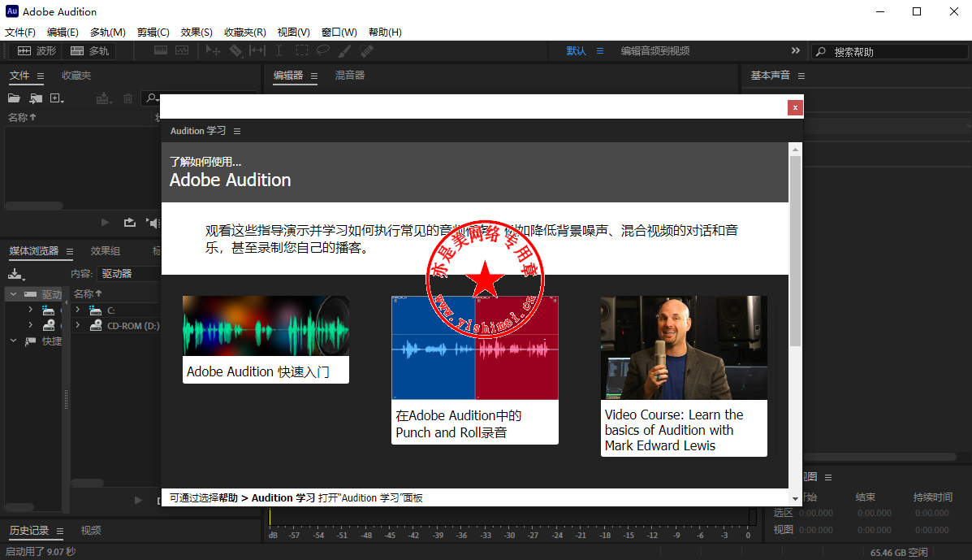The image size is (972, 560).
Task: Open the 基本声音 panel menu icon
Action: click(801, 76)
